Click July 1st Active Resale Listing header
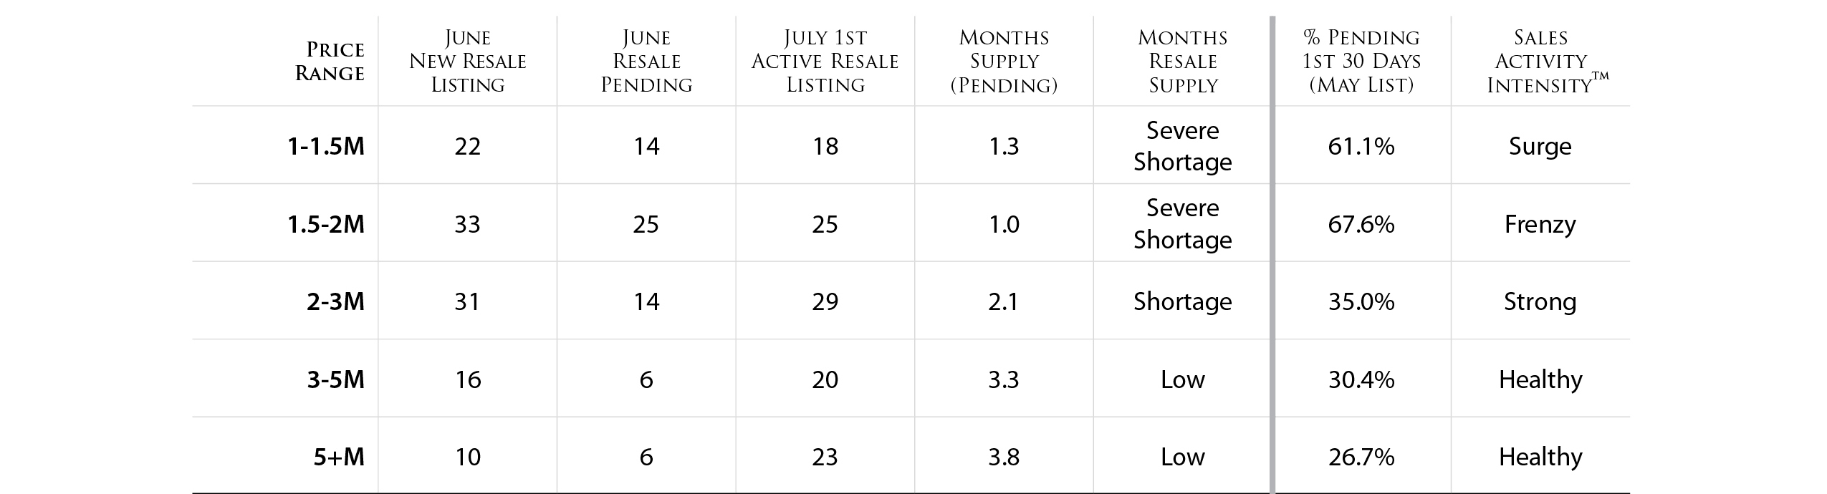The height and width of the screenshot is (494, 1827). point(825,62)
